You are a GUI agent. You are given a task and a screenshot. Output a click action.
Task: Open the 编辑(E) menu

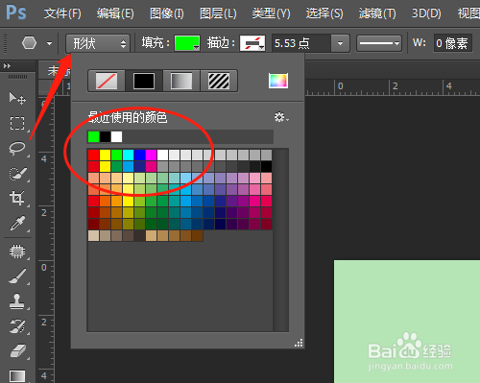click(115, 13)
